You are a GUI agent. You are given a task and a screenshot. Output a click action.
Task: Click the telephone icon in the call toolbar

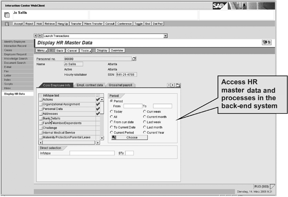point(7,24)
